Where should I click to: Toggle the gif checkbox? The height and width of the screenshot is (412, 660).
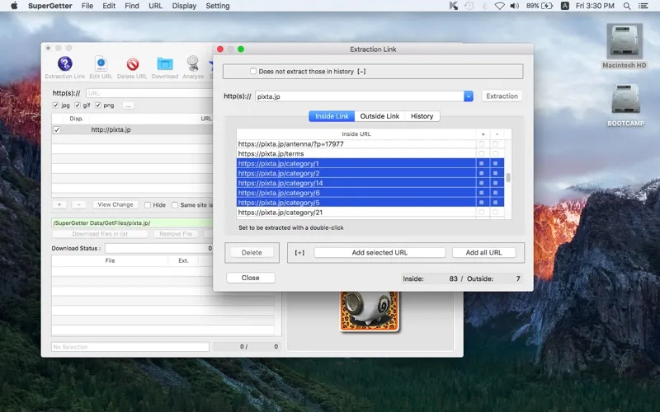[77, 105]
